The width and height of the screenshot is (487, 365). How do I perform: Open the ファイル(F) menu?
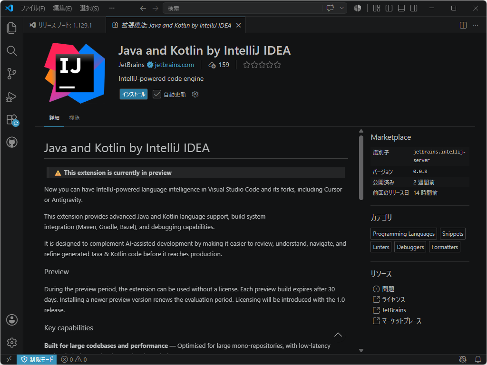(x=33, y=9)
